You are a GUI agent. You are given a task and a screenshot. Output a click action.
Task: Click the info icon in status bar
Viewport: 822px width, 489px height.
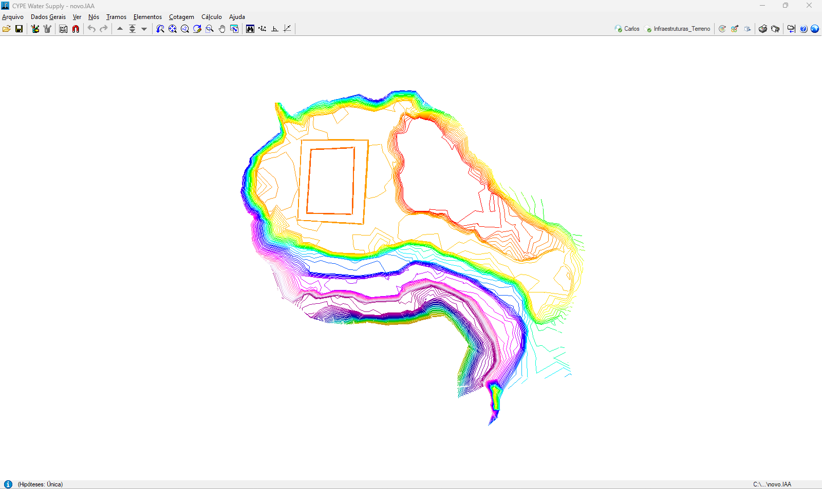click(x=8, y=484)
